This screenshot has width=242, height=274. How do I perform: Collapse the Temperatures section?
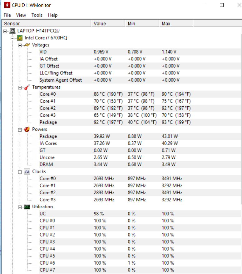(x=20, y=88)
